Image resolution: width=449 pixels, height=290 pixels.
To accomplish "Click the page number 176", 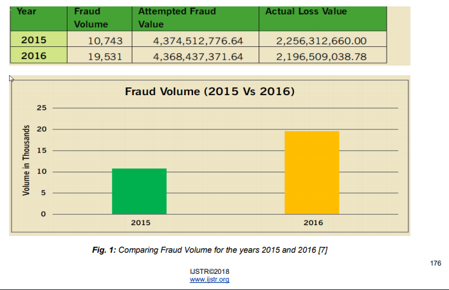I will click(435, 263).
